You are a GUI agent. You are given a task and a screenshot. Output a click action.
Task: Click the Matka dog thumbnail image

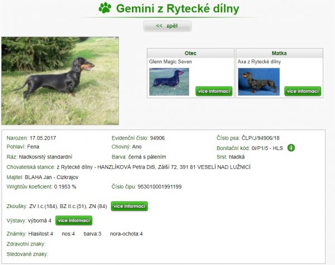tap(259, 81)
